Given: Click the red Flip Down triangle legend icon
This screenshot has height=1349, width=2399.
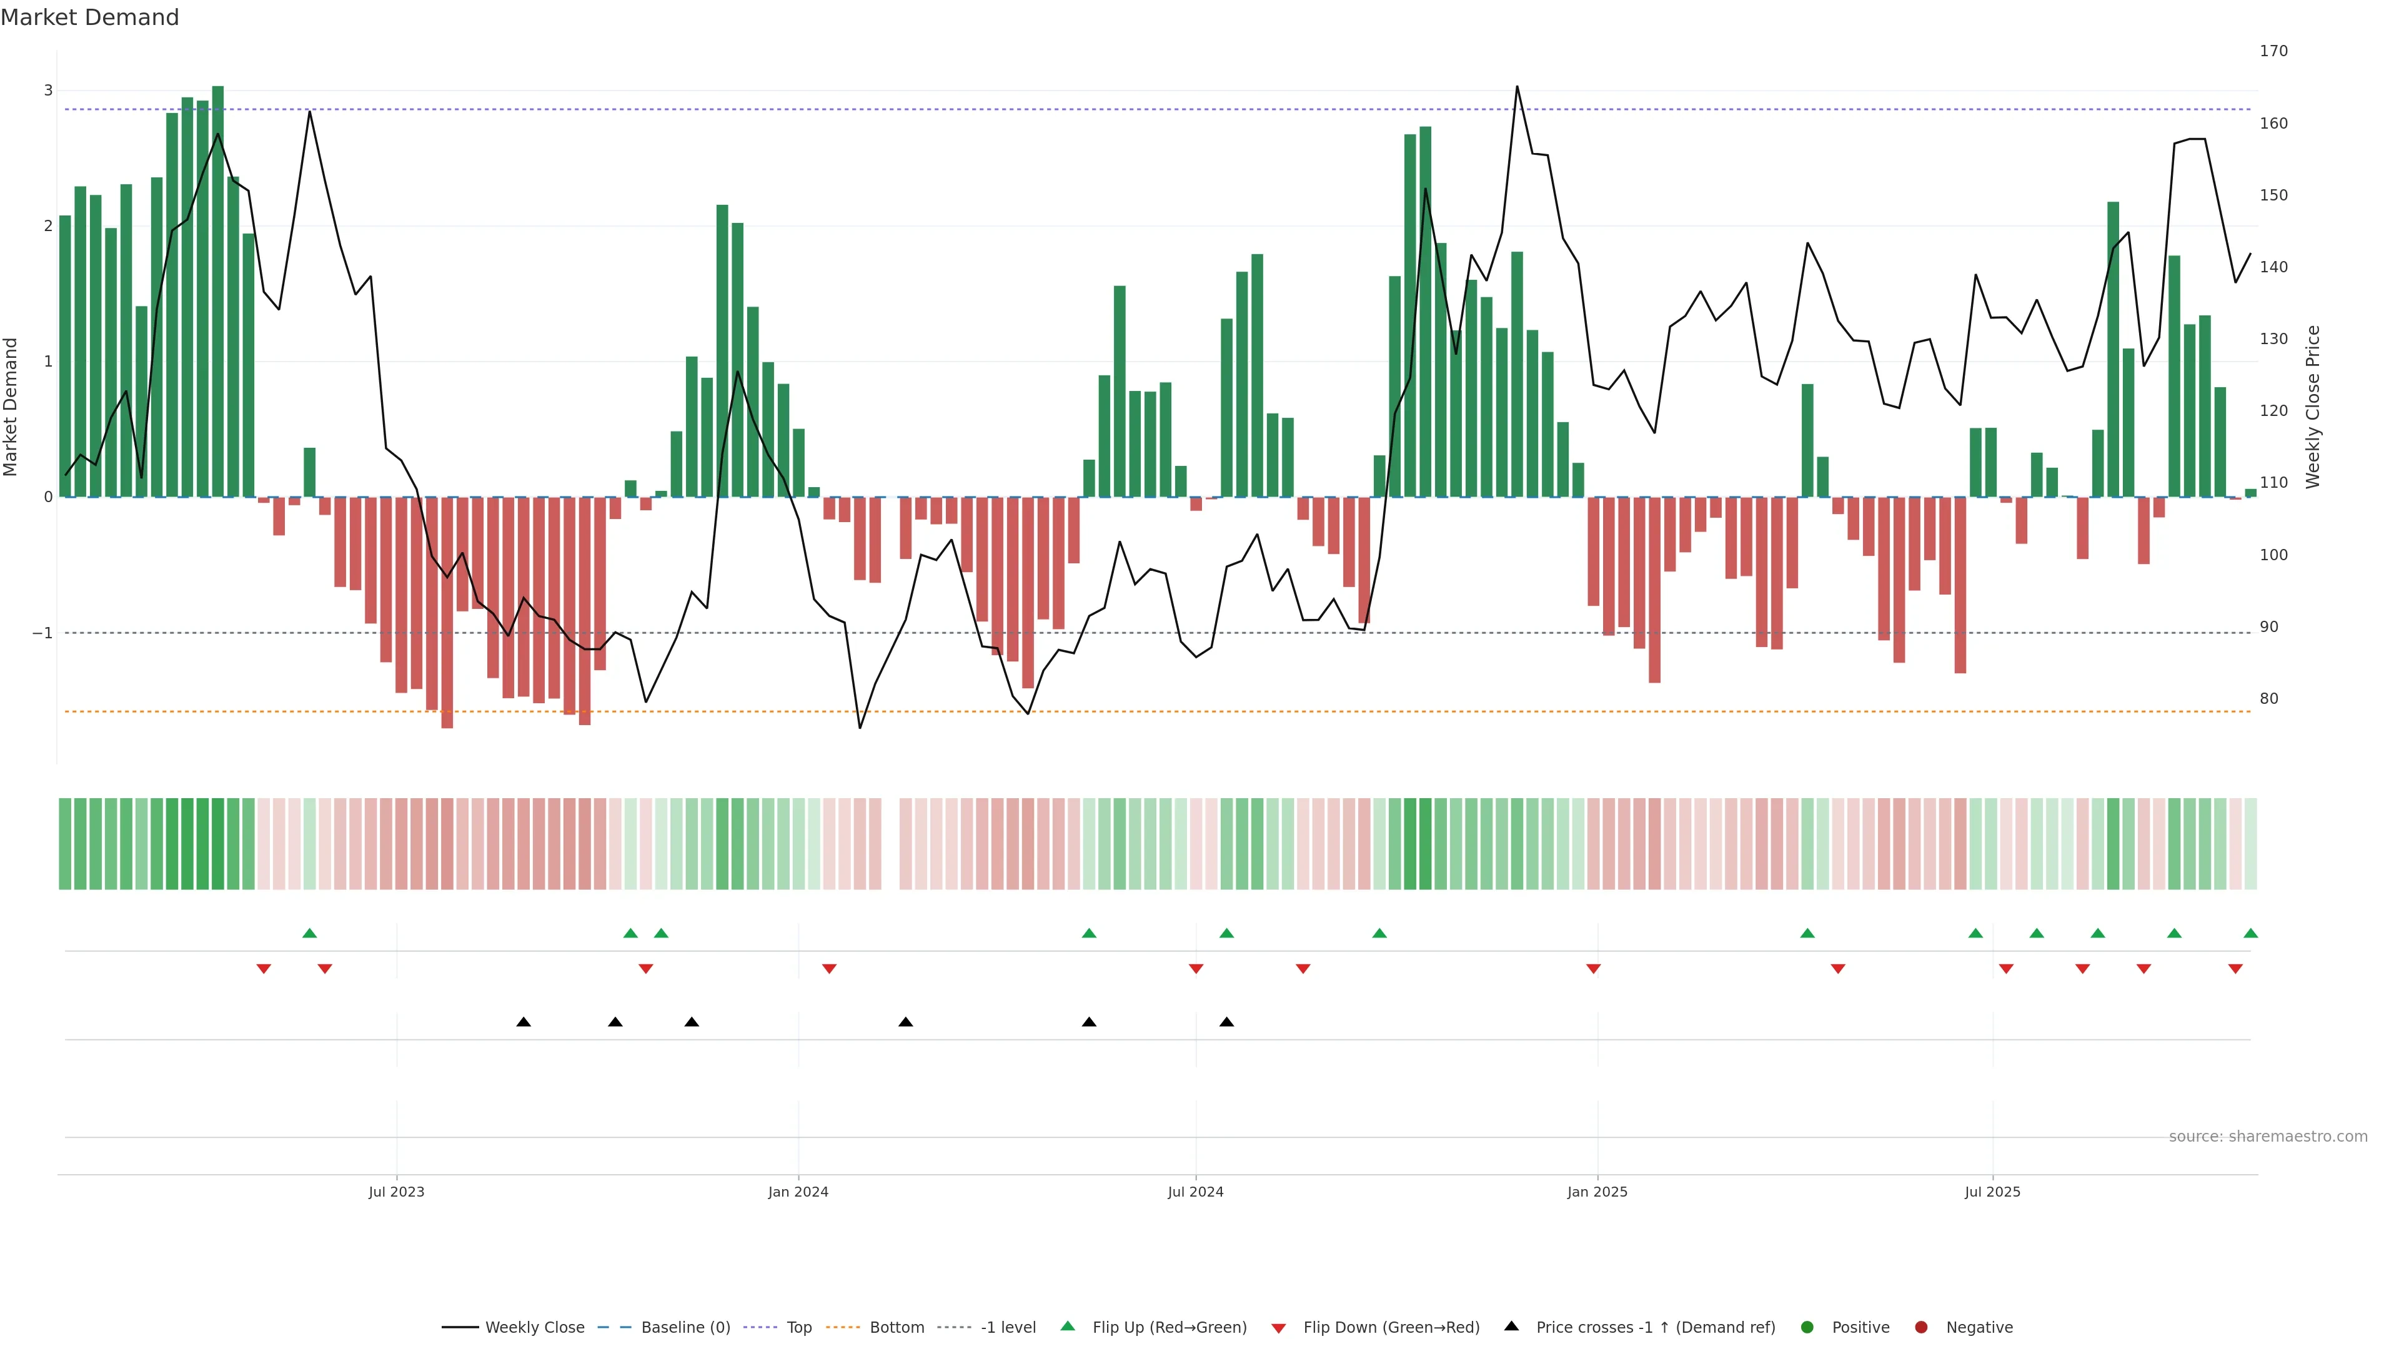Looking at the screenshot, I should point(1279,1328).
